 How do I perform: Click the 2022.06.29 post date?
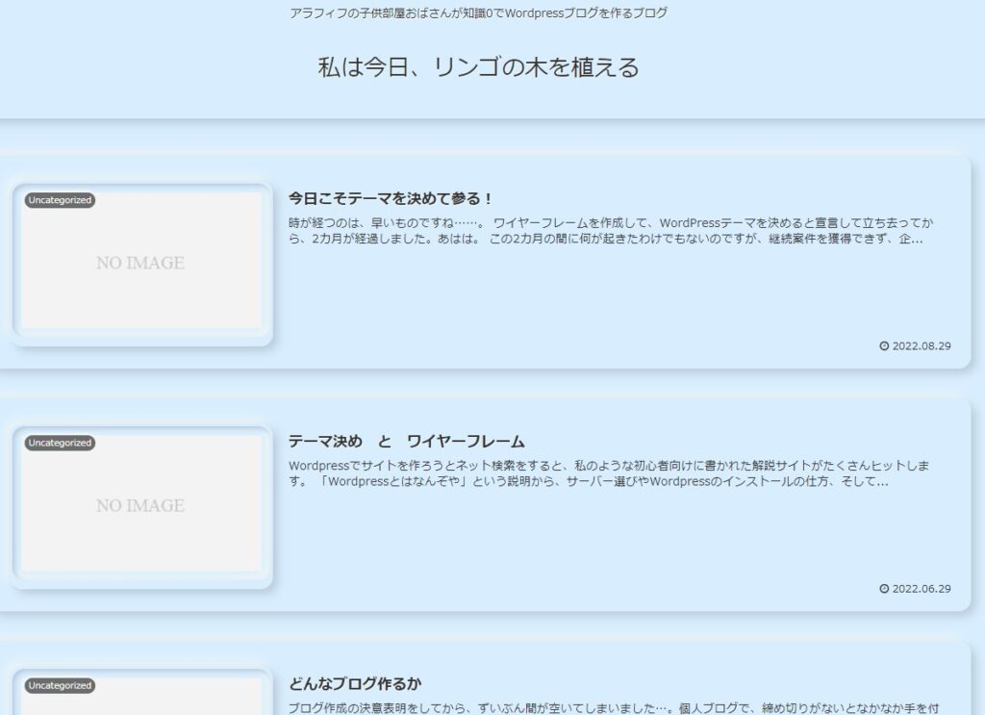pyautogui.click(x=922, y=589)
